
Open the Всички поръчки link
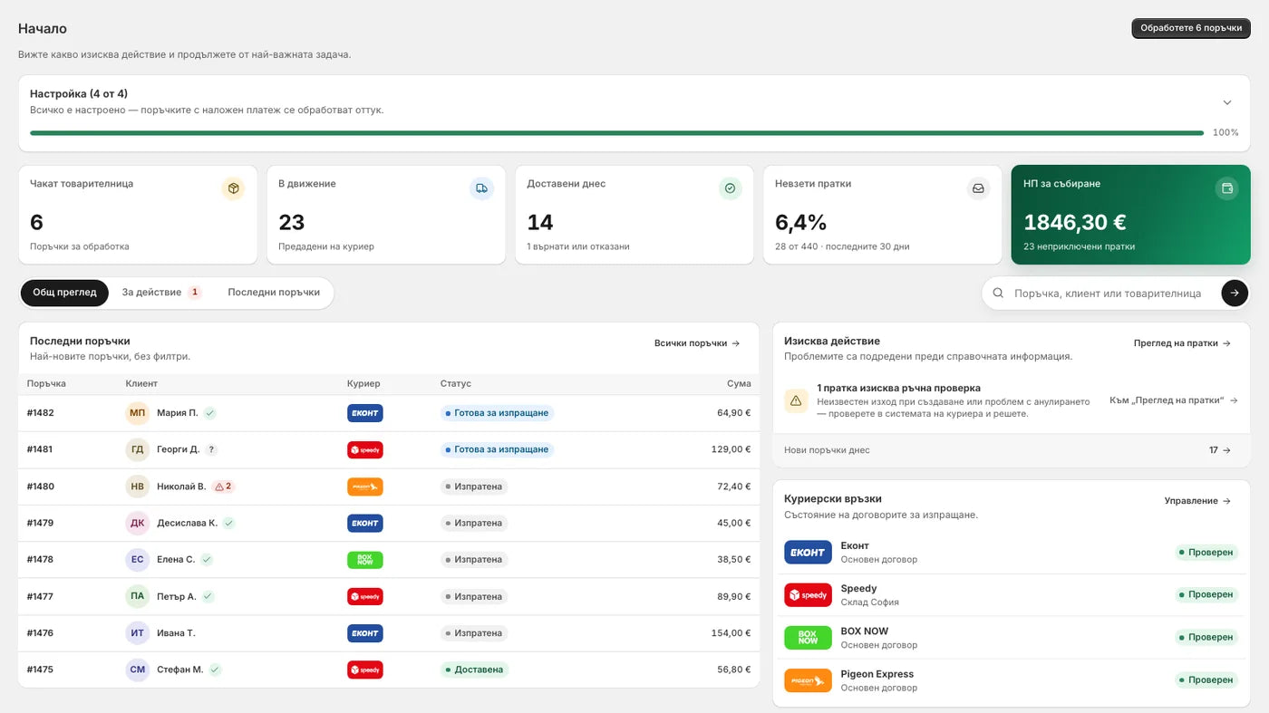[697, 343]
